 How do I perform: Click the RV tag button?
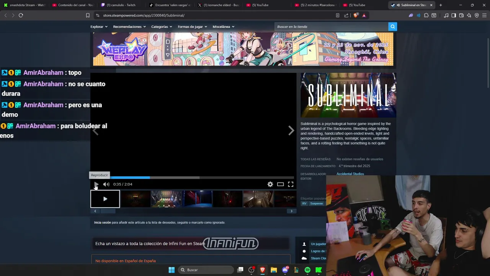click(x=304, y=204)
